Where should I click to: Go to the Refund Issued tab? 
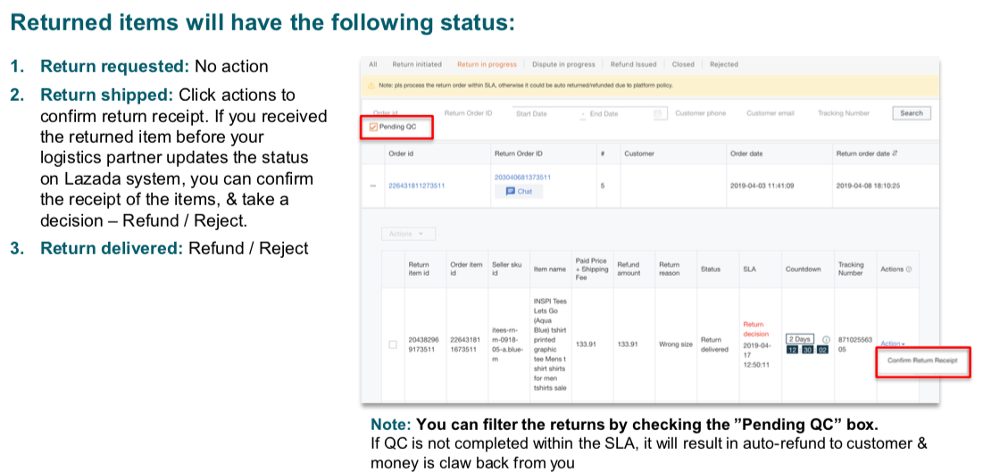point(633,64)
